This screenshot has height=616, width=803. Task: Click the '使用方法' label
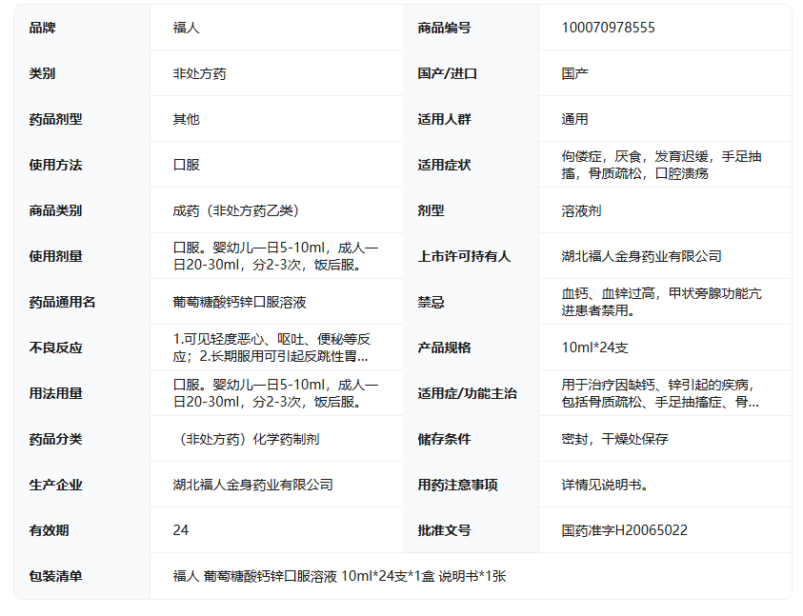(x=56, y=165)
